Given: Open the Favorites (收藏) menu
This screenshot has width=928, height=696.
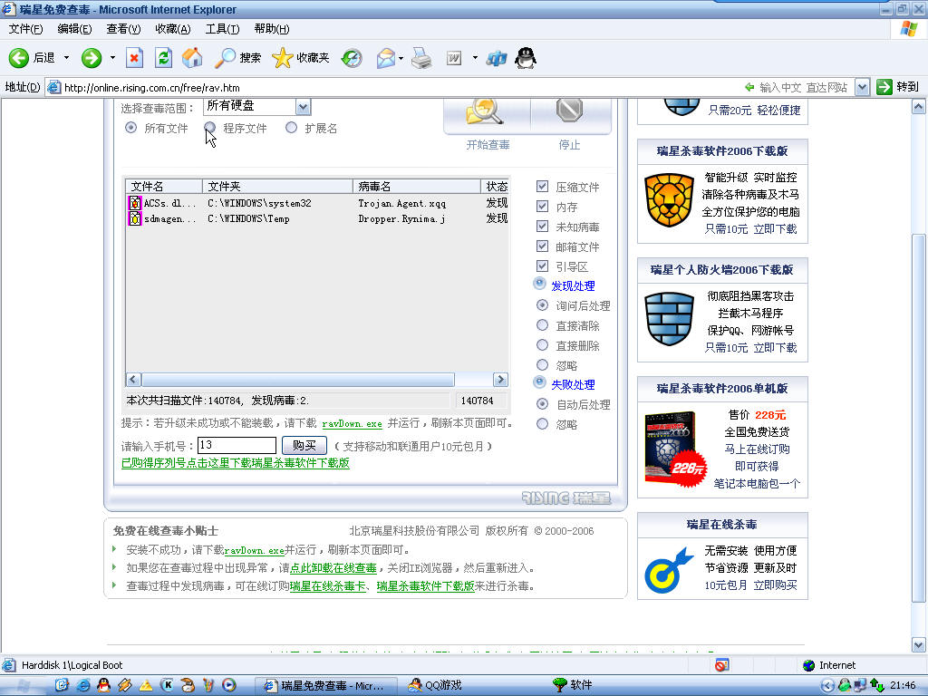Looking at the screenshot, I should click(x=173, y=29).
